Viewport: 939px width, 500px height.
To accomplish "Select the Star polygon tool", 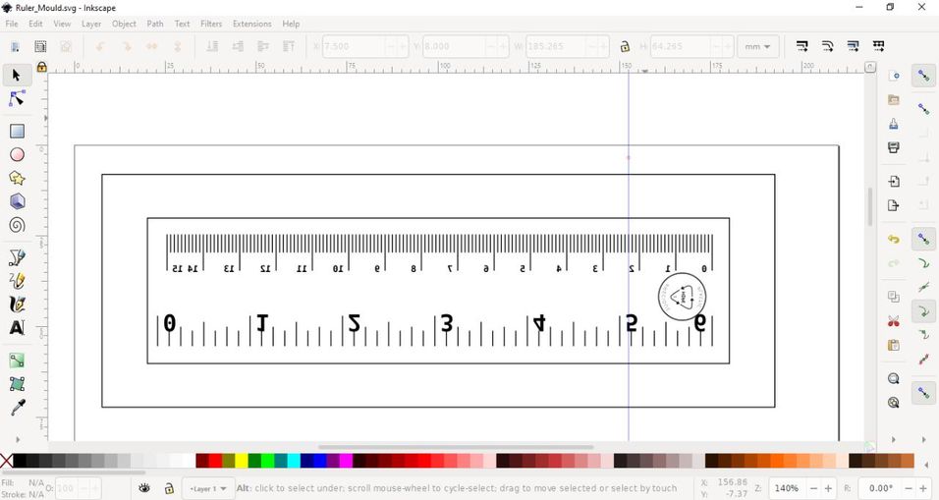I will (17, 178).
